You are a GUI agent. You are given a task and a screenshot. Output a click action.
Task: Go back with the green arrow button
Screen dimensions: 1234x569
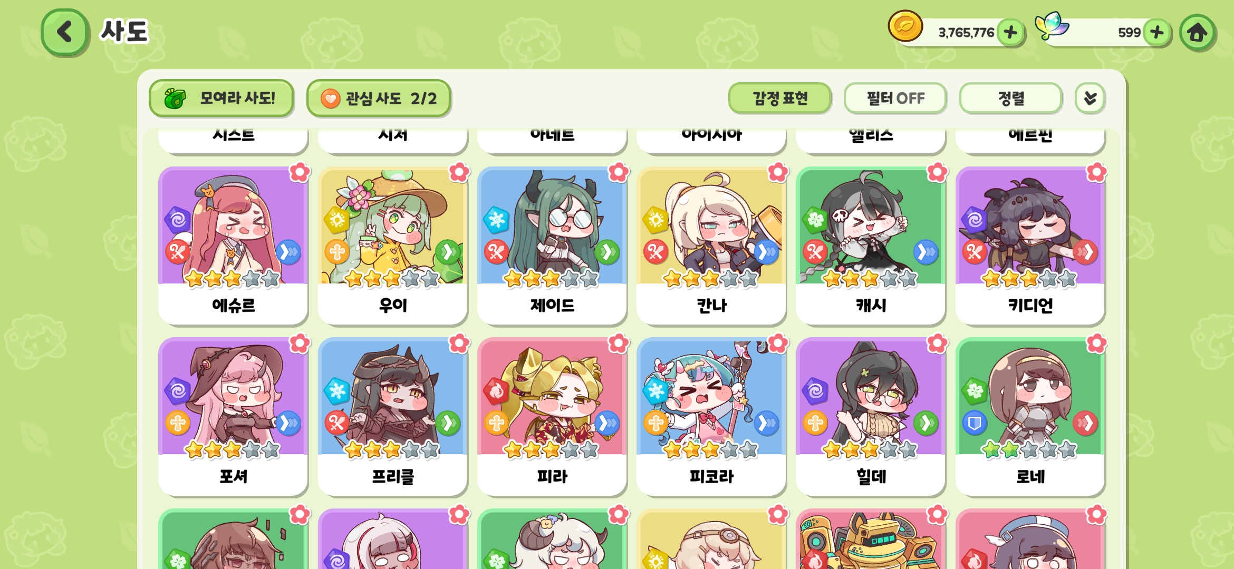click(64, 32)
